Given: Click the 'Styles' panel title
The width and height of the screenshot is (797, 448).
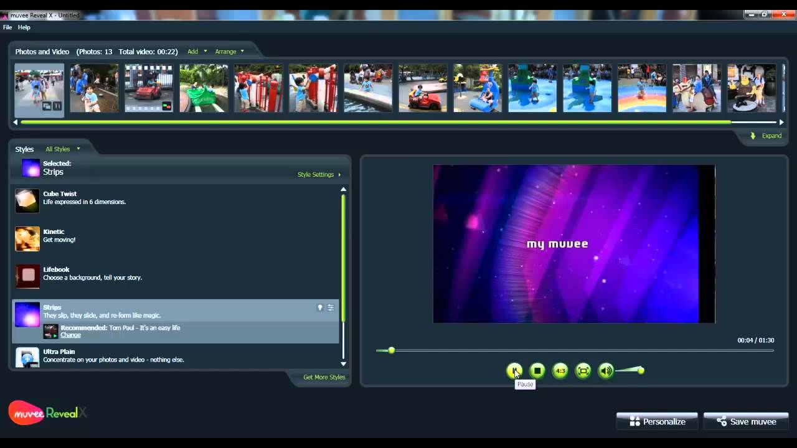Looking at the screenshot, I should click(24, 149).
